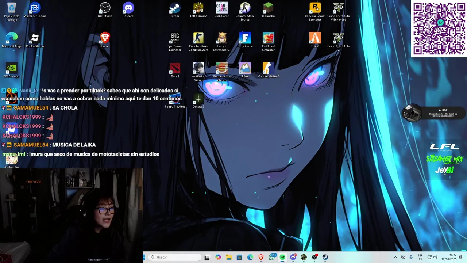Screen dimensions: 467x263
Task: Open Task View from the taskbar
Action: pyautogui.click(x=207, y=257)
